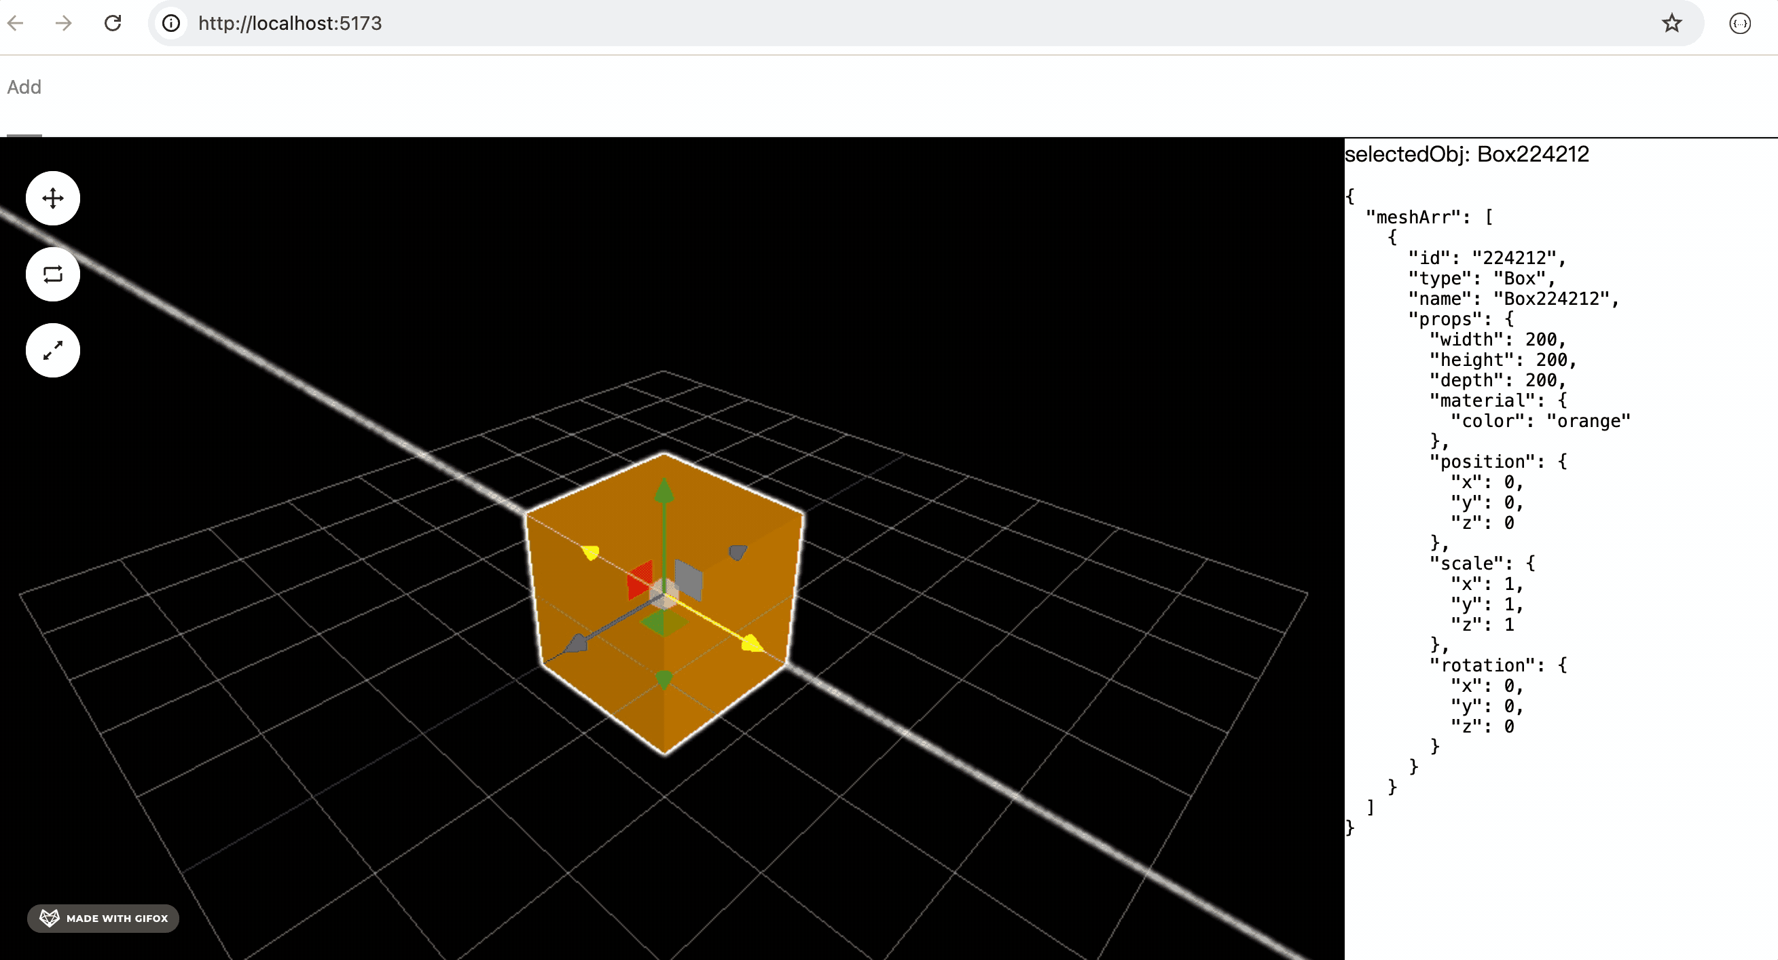This screenshot has height=960, width=1778.
Task: Click the "scale": { line
Action: tap(1482, 563)
